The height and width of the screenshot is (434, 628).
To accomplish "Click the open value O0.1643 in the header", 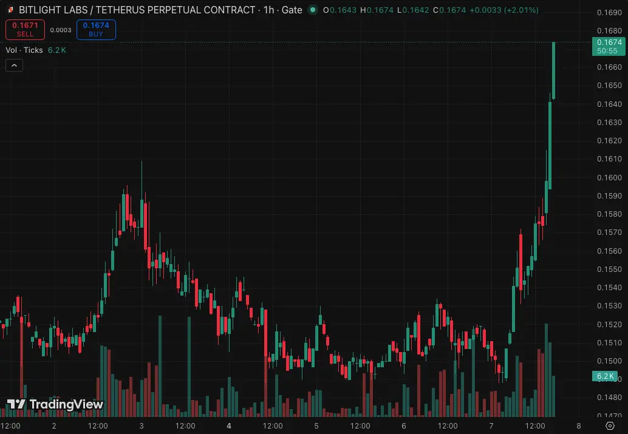I will [x=340, y=10].
